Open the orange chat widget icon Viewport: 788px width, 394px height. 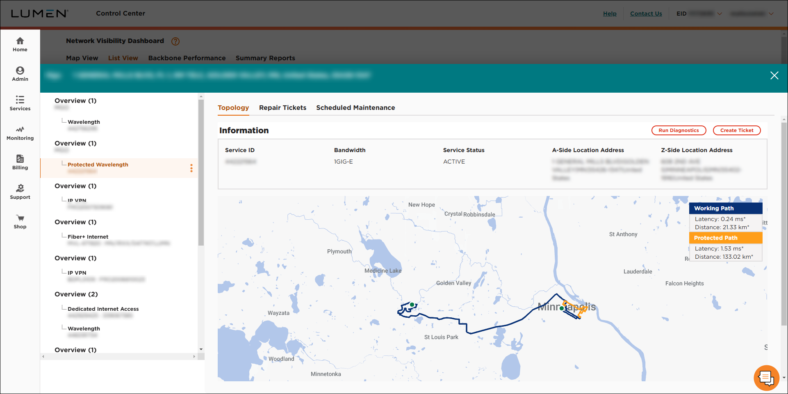[766, 378]
